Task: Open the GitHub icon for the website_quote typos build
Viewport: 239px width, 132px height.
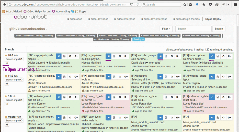Action: (223, 77)
